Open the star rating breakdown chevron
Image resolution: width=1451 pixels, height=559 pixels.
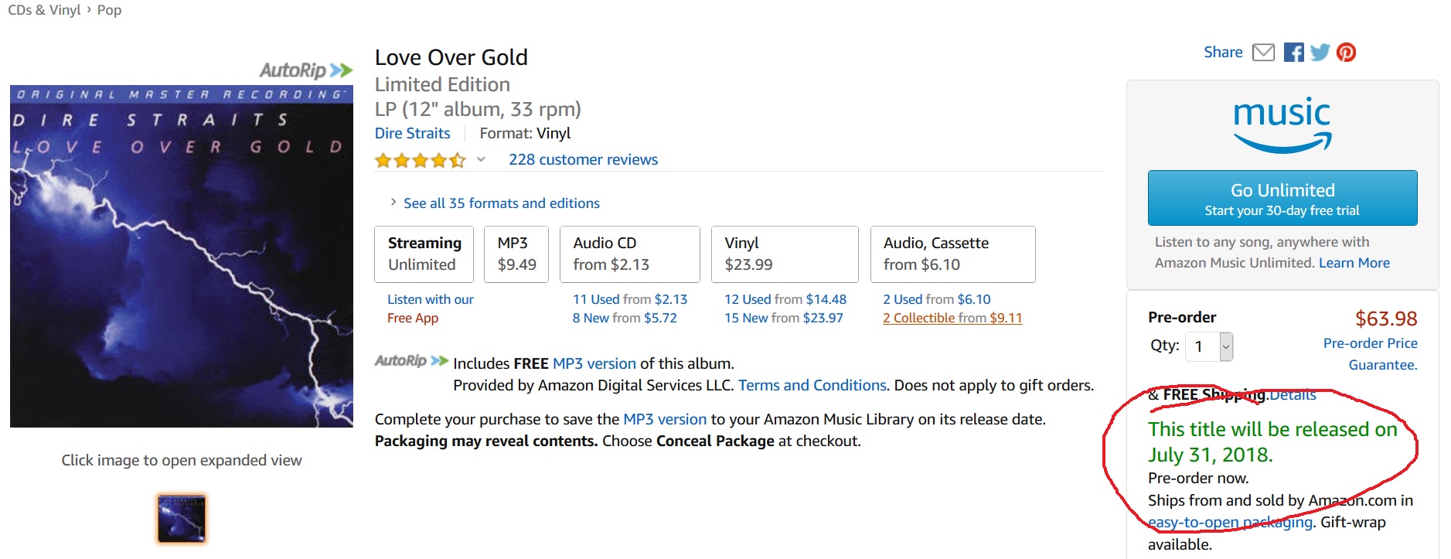coord(481,159)
